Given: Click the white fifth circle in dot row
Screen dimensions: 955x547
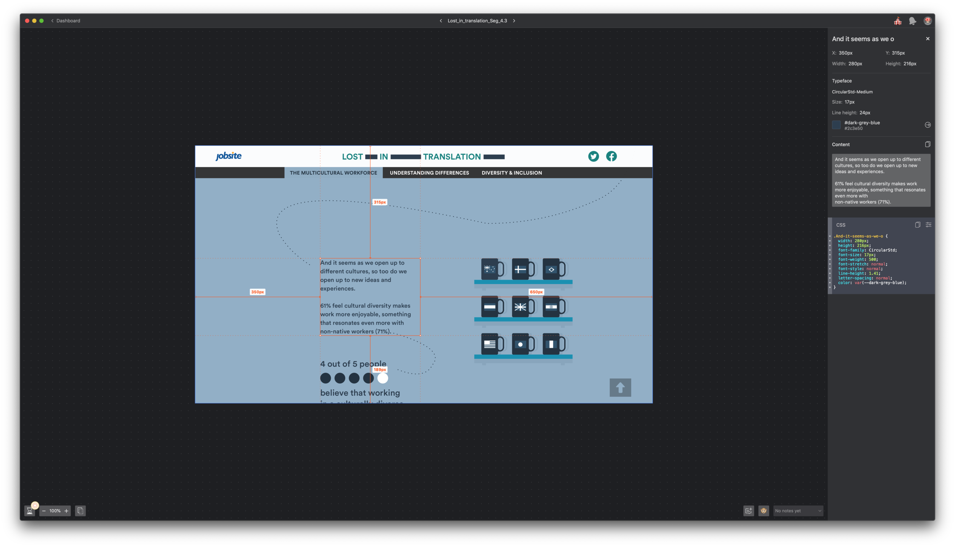Looking at the screenshot, I should pyautogui.click(x=382, y=378).
